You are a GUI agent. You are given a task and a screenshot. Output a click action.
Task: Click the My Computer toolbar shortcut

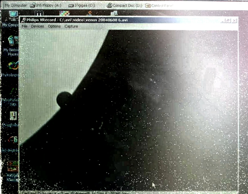15,5
